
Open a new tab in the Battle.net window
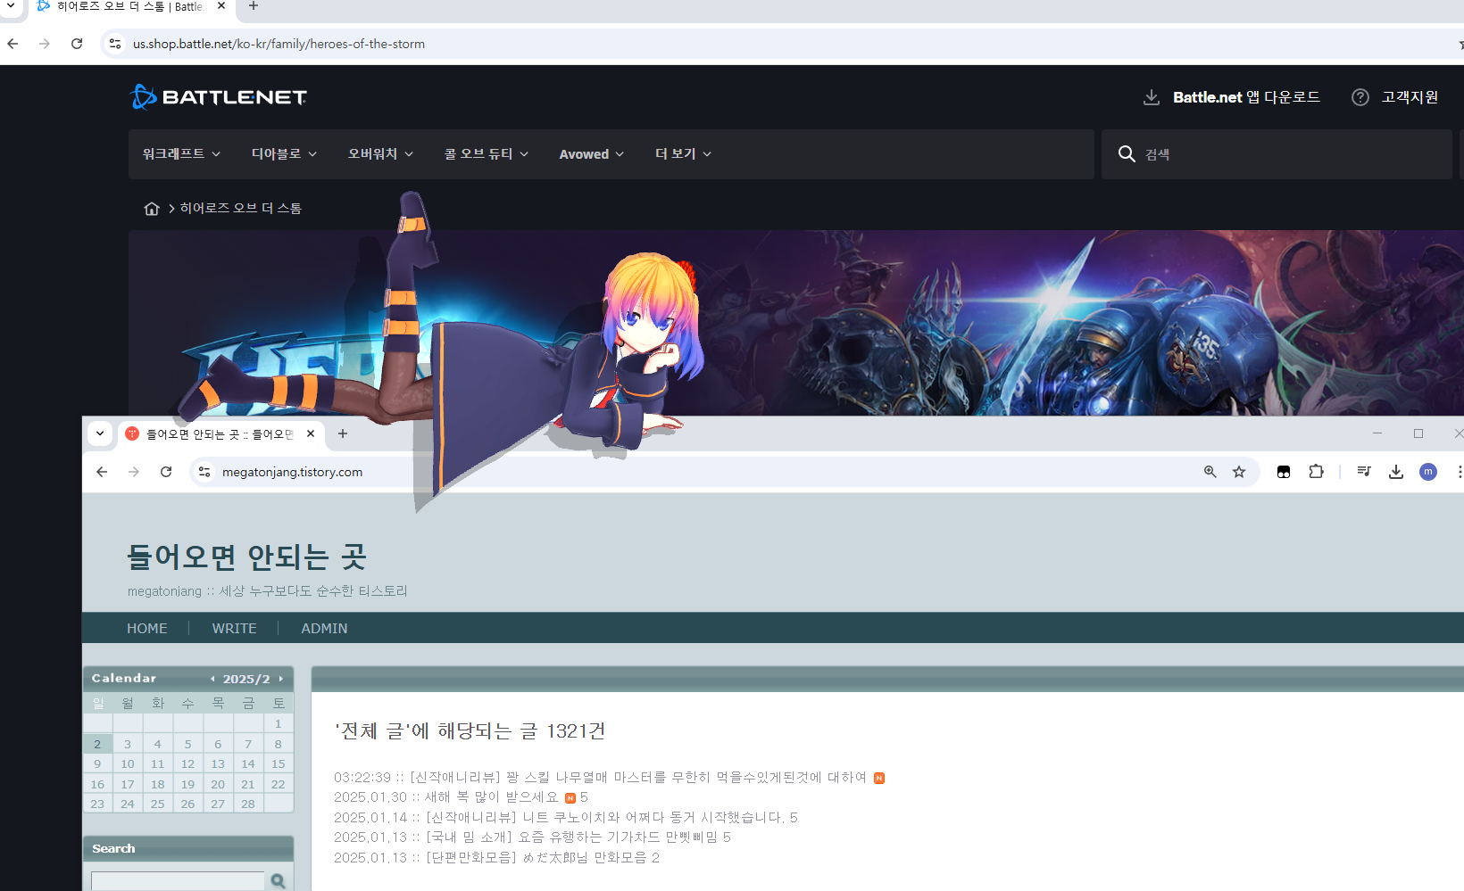click(254, 6)
